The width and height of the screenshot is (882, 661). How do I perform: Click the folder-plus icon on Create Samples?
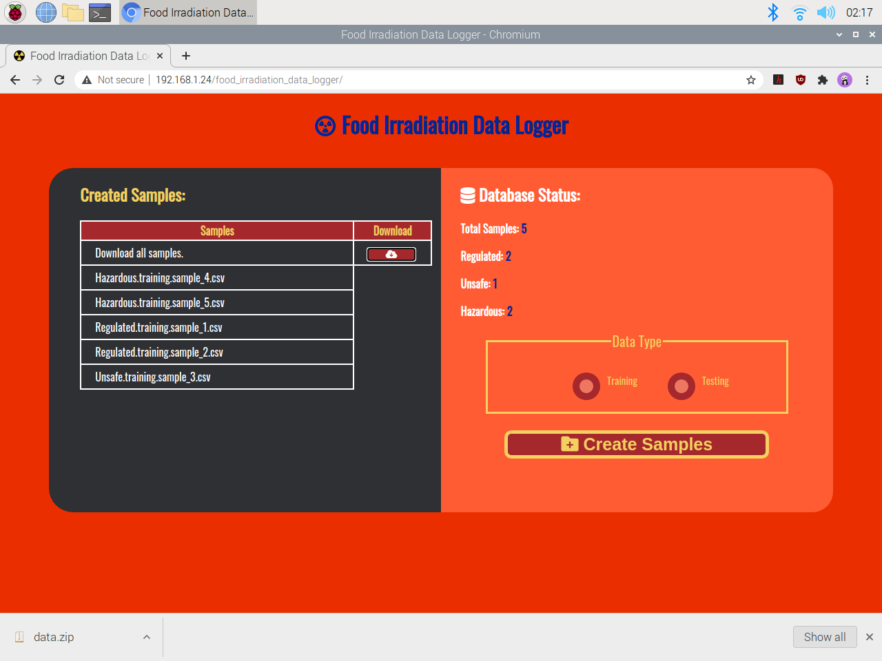569,444
